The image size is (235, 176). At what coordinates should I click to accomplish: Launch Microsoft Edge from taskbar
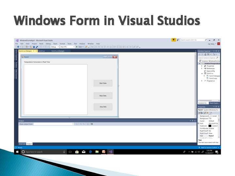coord(90,152)
